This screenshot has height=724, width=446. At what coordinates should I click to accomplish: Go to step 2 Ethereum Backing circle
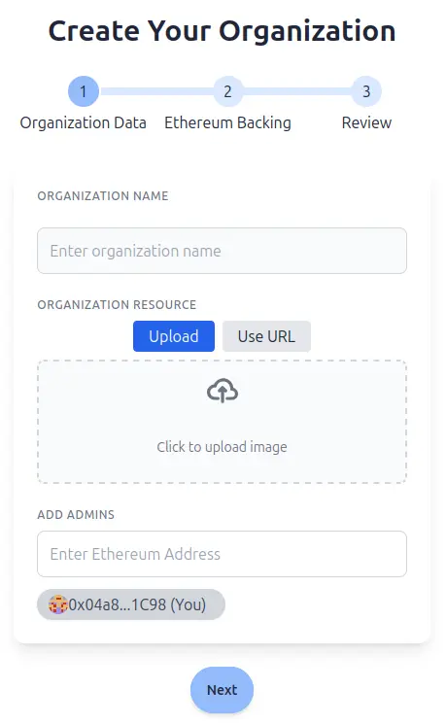[x=227, y=91]
